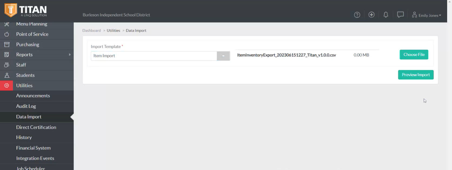This screenshot has width=452, height=170.
Task: Click the plus circle quick-add icon
Action: pyautogui.click(x=371, y=15)
